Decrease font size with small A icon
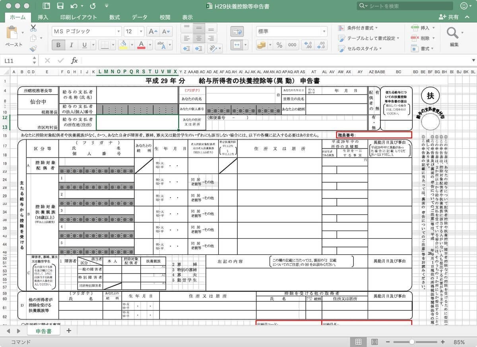 (x=166, y=32)
